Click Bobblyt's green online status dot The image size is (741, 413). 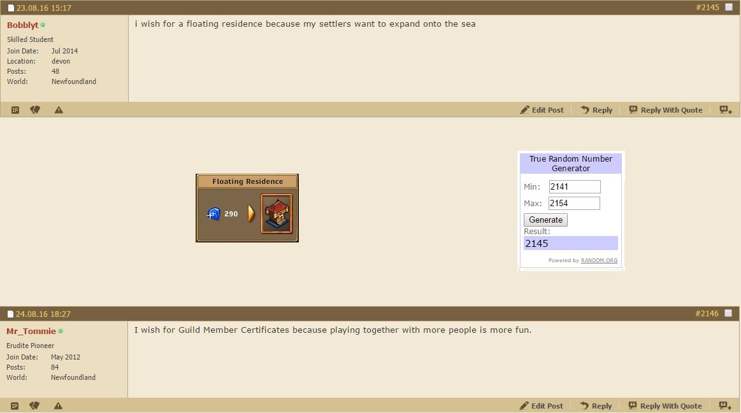click(43, 25)
